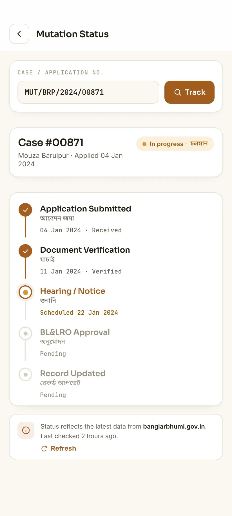
Task: Click the In progress status dot
Action: 144,144
